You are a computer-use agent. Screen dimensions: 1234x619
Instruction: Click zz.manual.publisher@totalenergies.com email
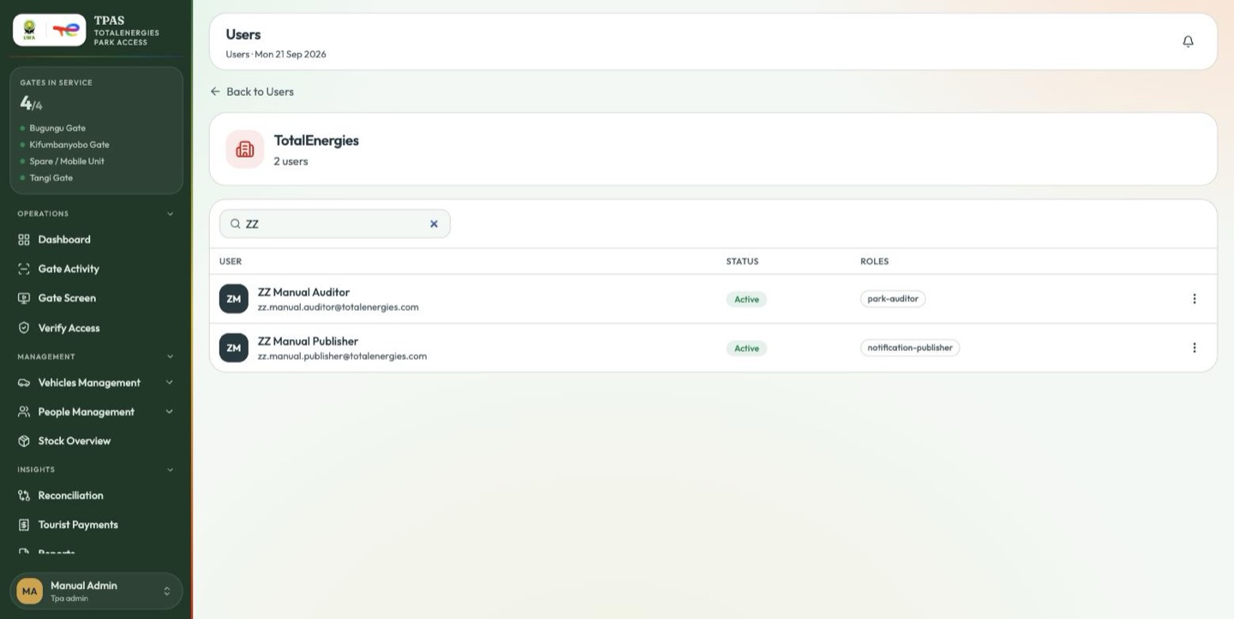click(342, 355)
